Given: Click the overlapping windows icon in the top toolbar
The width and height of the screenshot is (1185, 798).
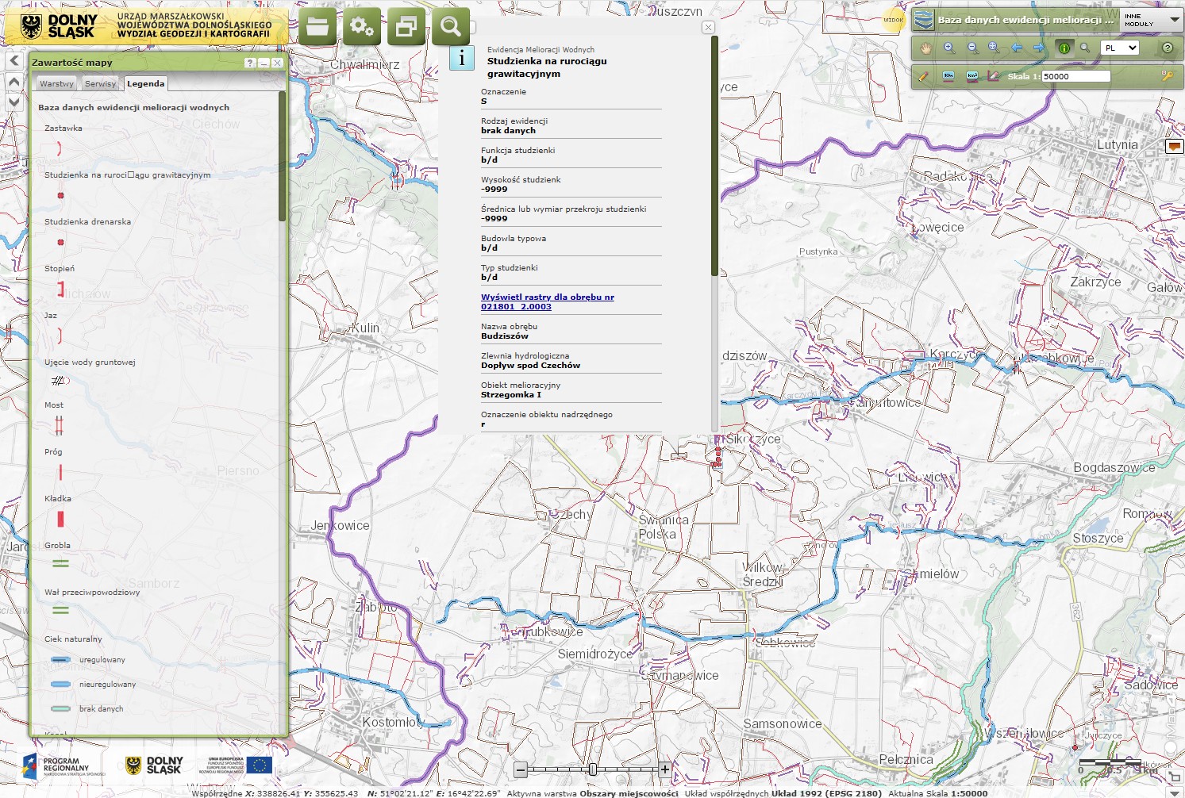Looking at the screenshot, I should click(406, 26).
